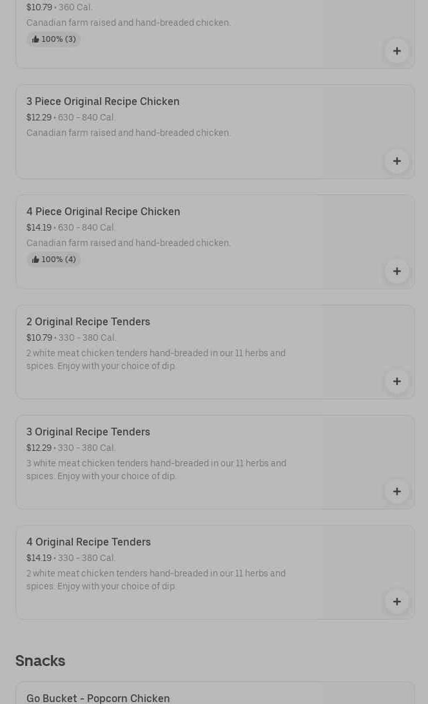The width and height of the screenshot is (428, 704).
Task: Click the $12.29 price under 3 Piece Chicken
Action: coord(39,118)
